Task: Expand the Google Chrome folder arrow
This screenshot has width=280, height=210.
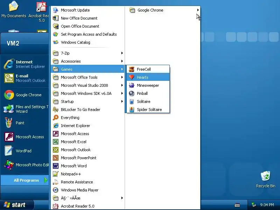Action: click(198, 10)
